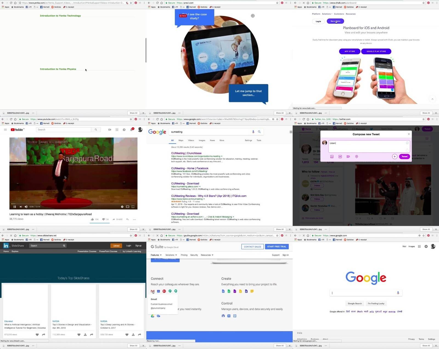Click the I'm Feeling Lucky button
Image resolution: width=439 pixels, height=349 pixels.
pos(376,303)
